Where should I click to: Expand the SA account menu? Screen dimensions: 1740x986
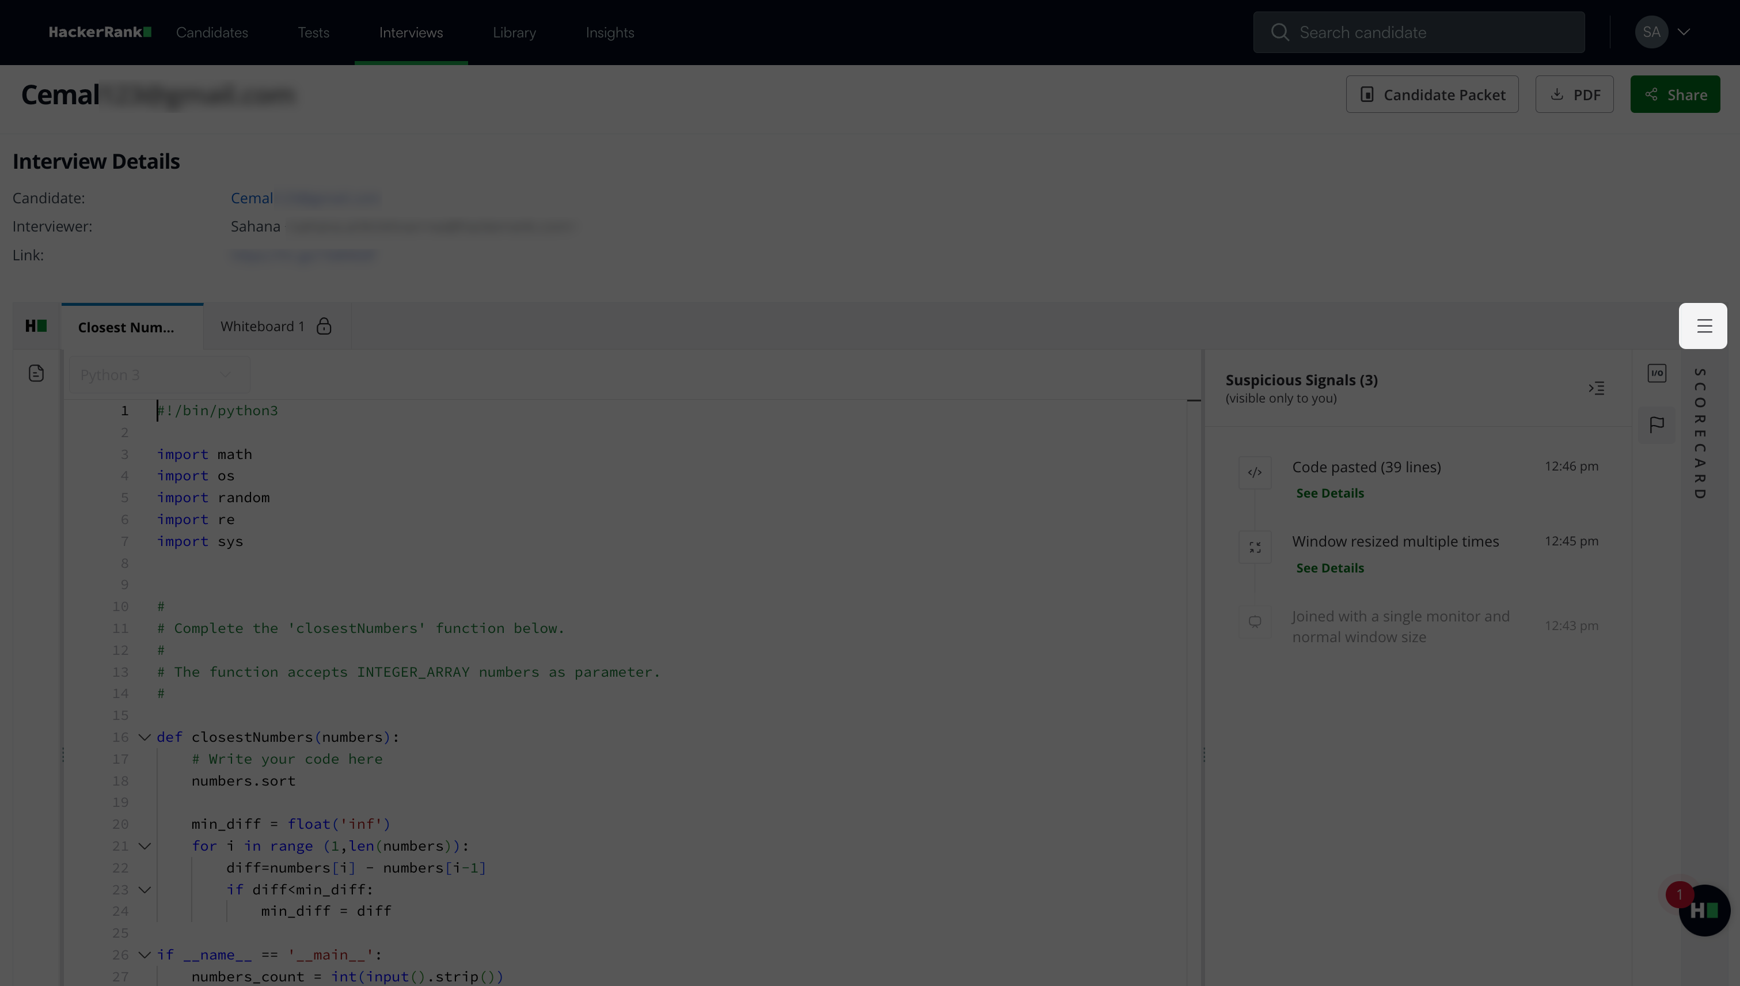(1683, 32)
